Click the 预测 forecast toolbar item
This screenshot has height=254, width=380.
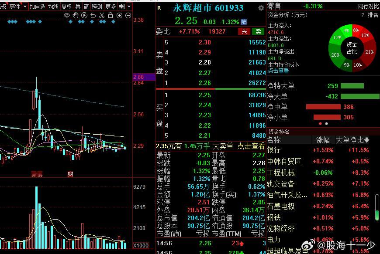(x=97, y=7)
